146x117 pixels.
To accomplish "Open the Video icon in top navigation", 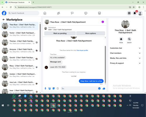I will click(x=86, y=13).
